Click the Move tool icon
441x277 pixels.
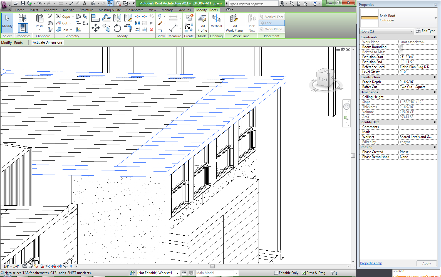96,28
